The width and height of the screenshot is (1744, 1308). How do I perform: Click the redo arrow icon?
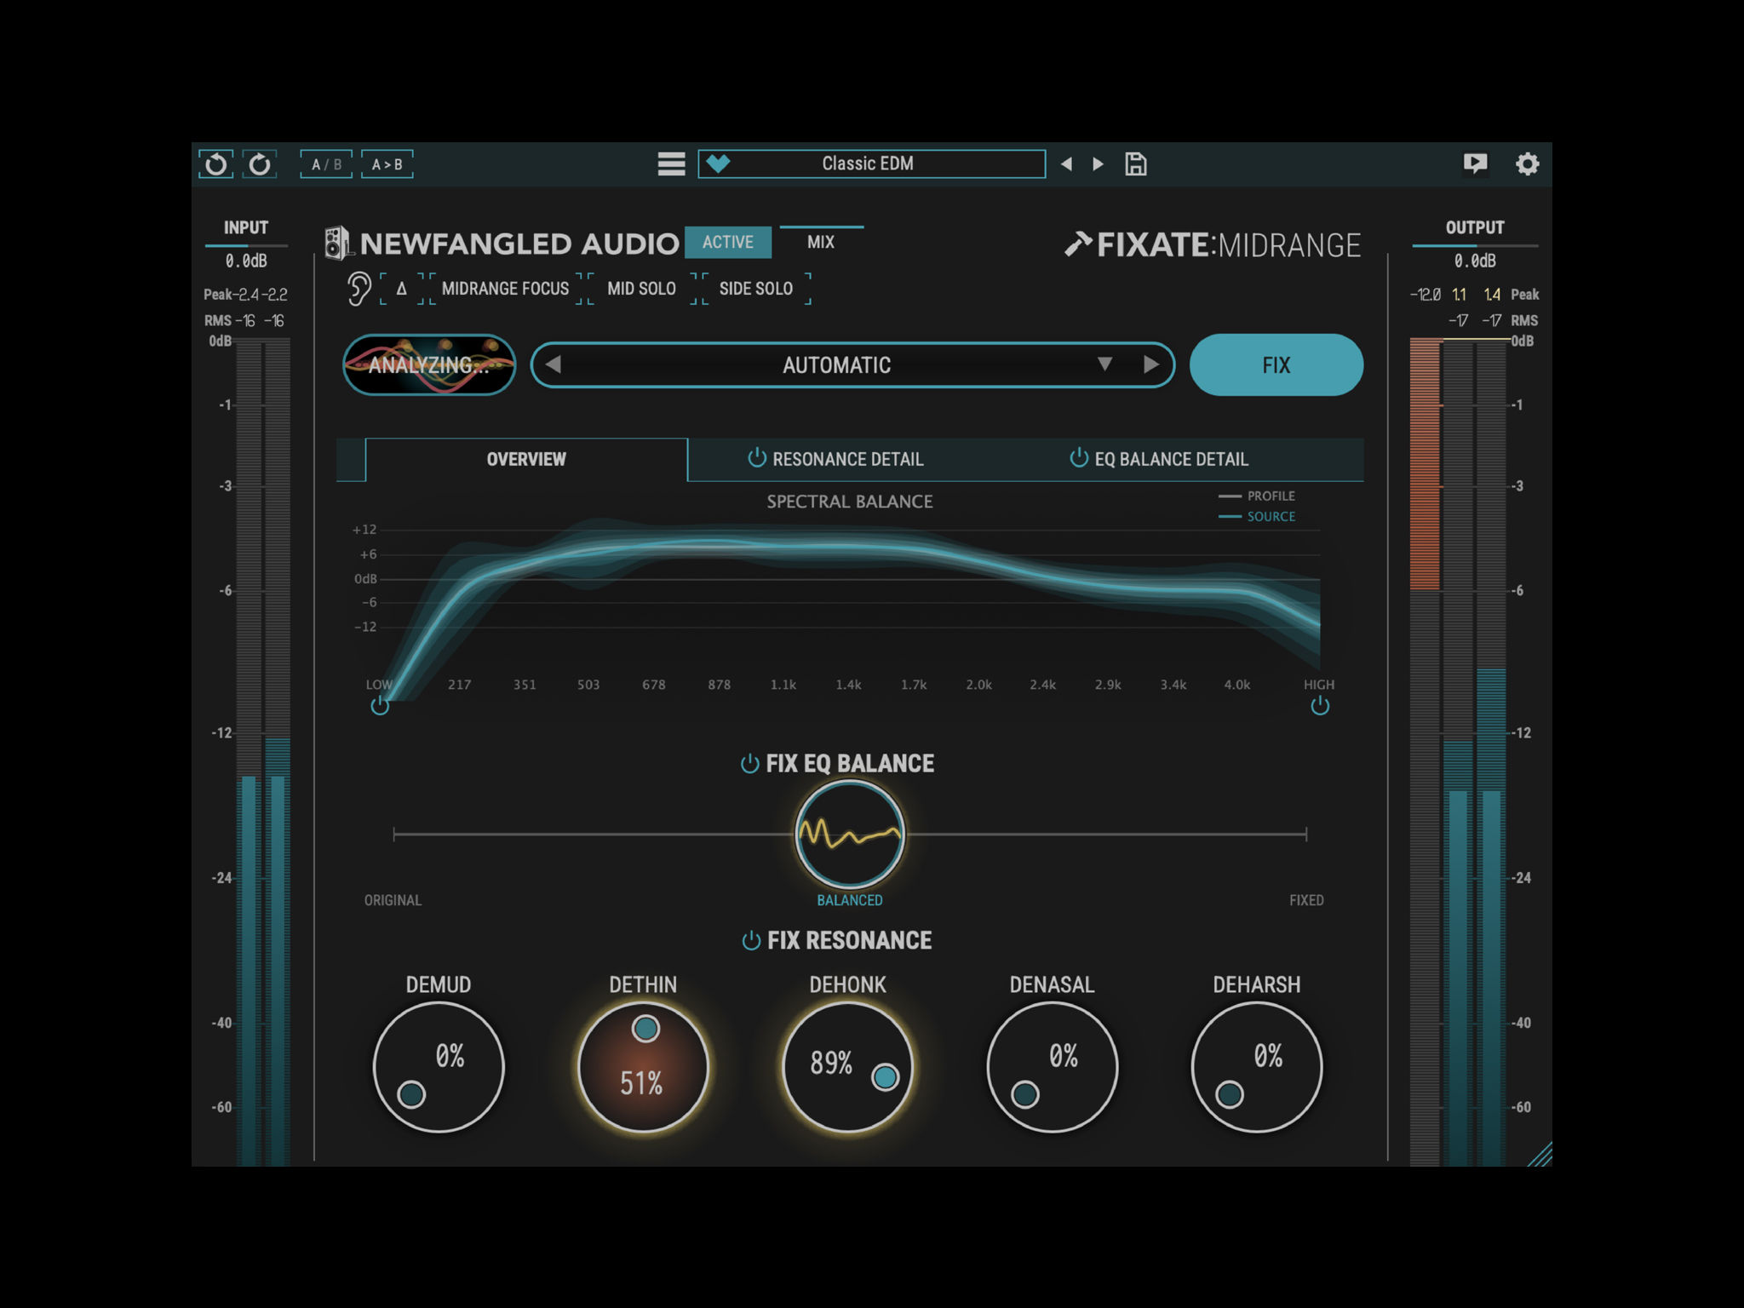point(260,163)
